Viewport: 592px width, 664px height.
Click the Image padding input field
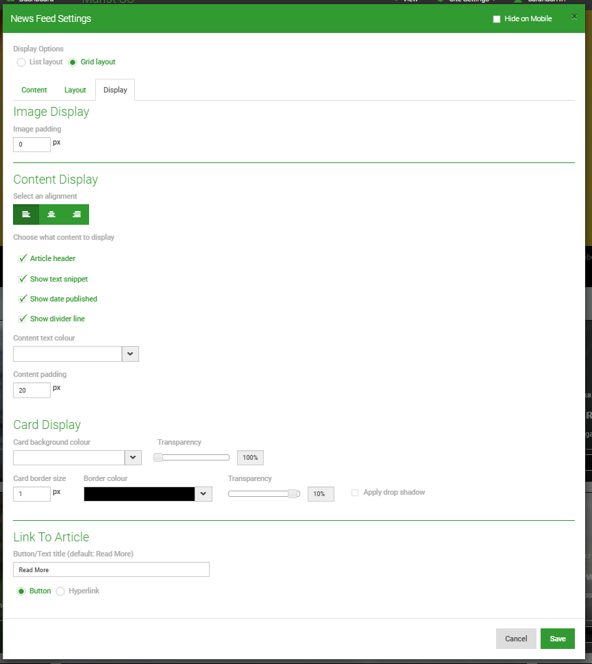point(32,145)
